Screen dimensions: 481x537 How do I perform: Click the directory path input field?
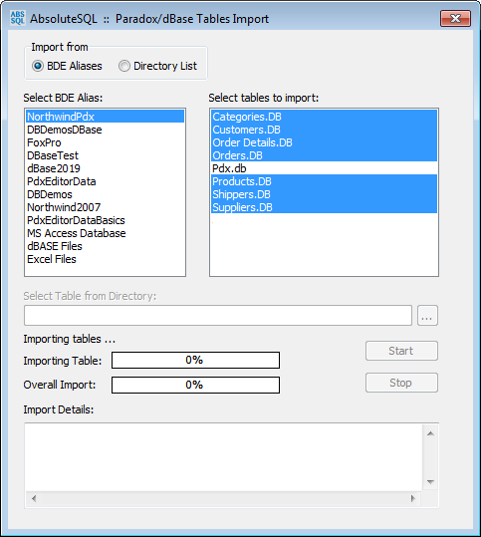(218, 316)
